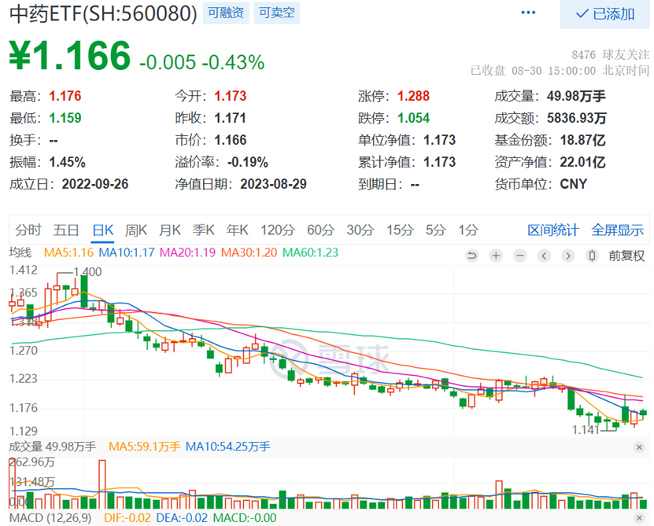Click the volume MA10:54.25万手 label
The height and width of the screenshot is (526, 654).
click(x=227, y=447)
